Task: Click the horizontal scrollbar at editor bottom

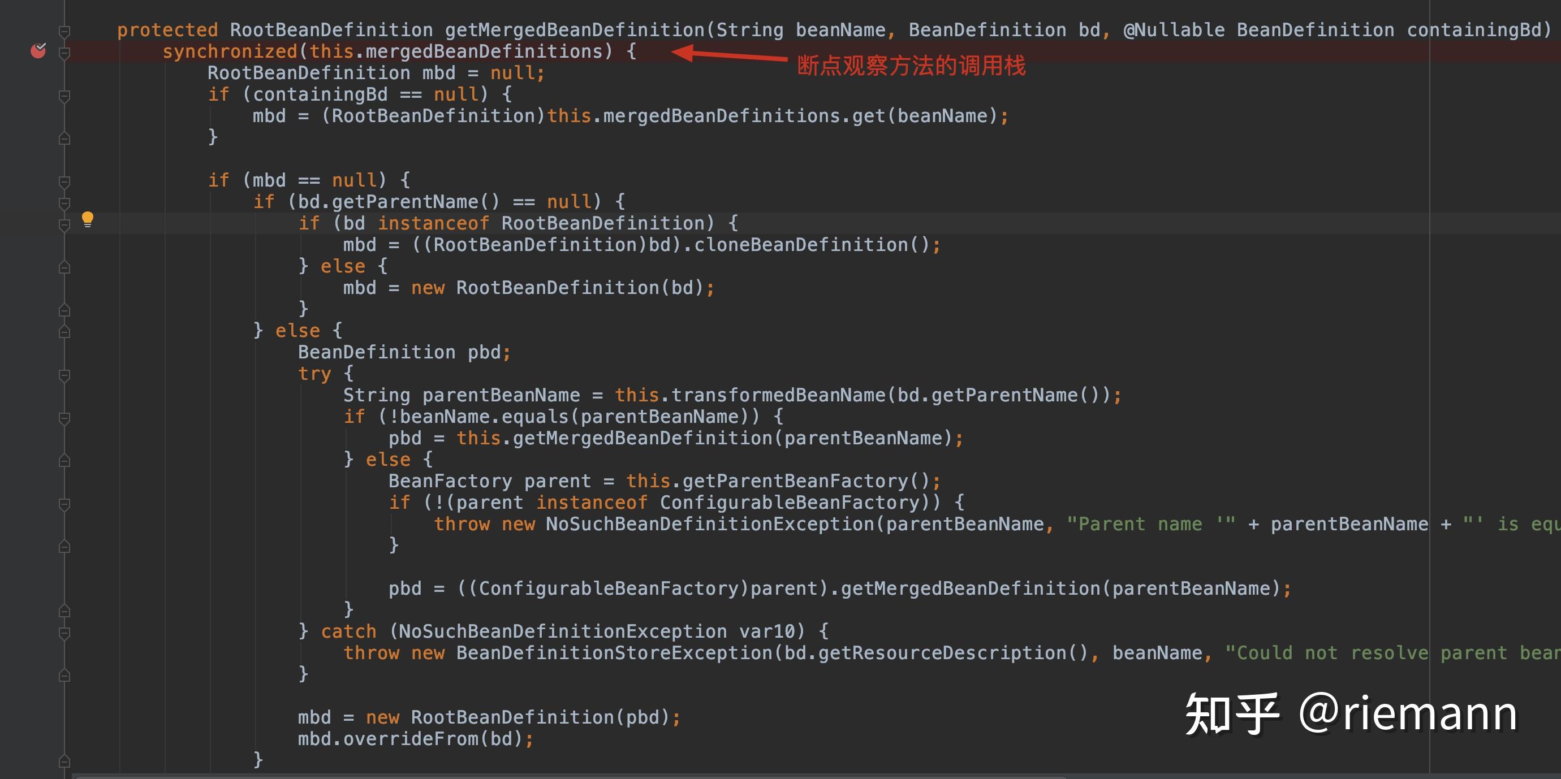Action: (570, 776)
